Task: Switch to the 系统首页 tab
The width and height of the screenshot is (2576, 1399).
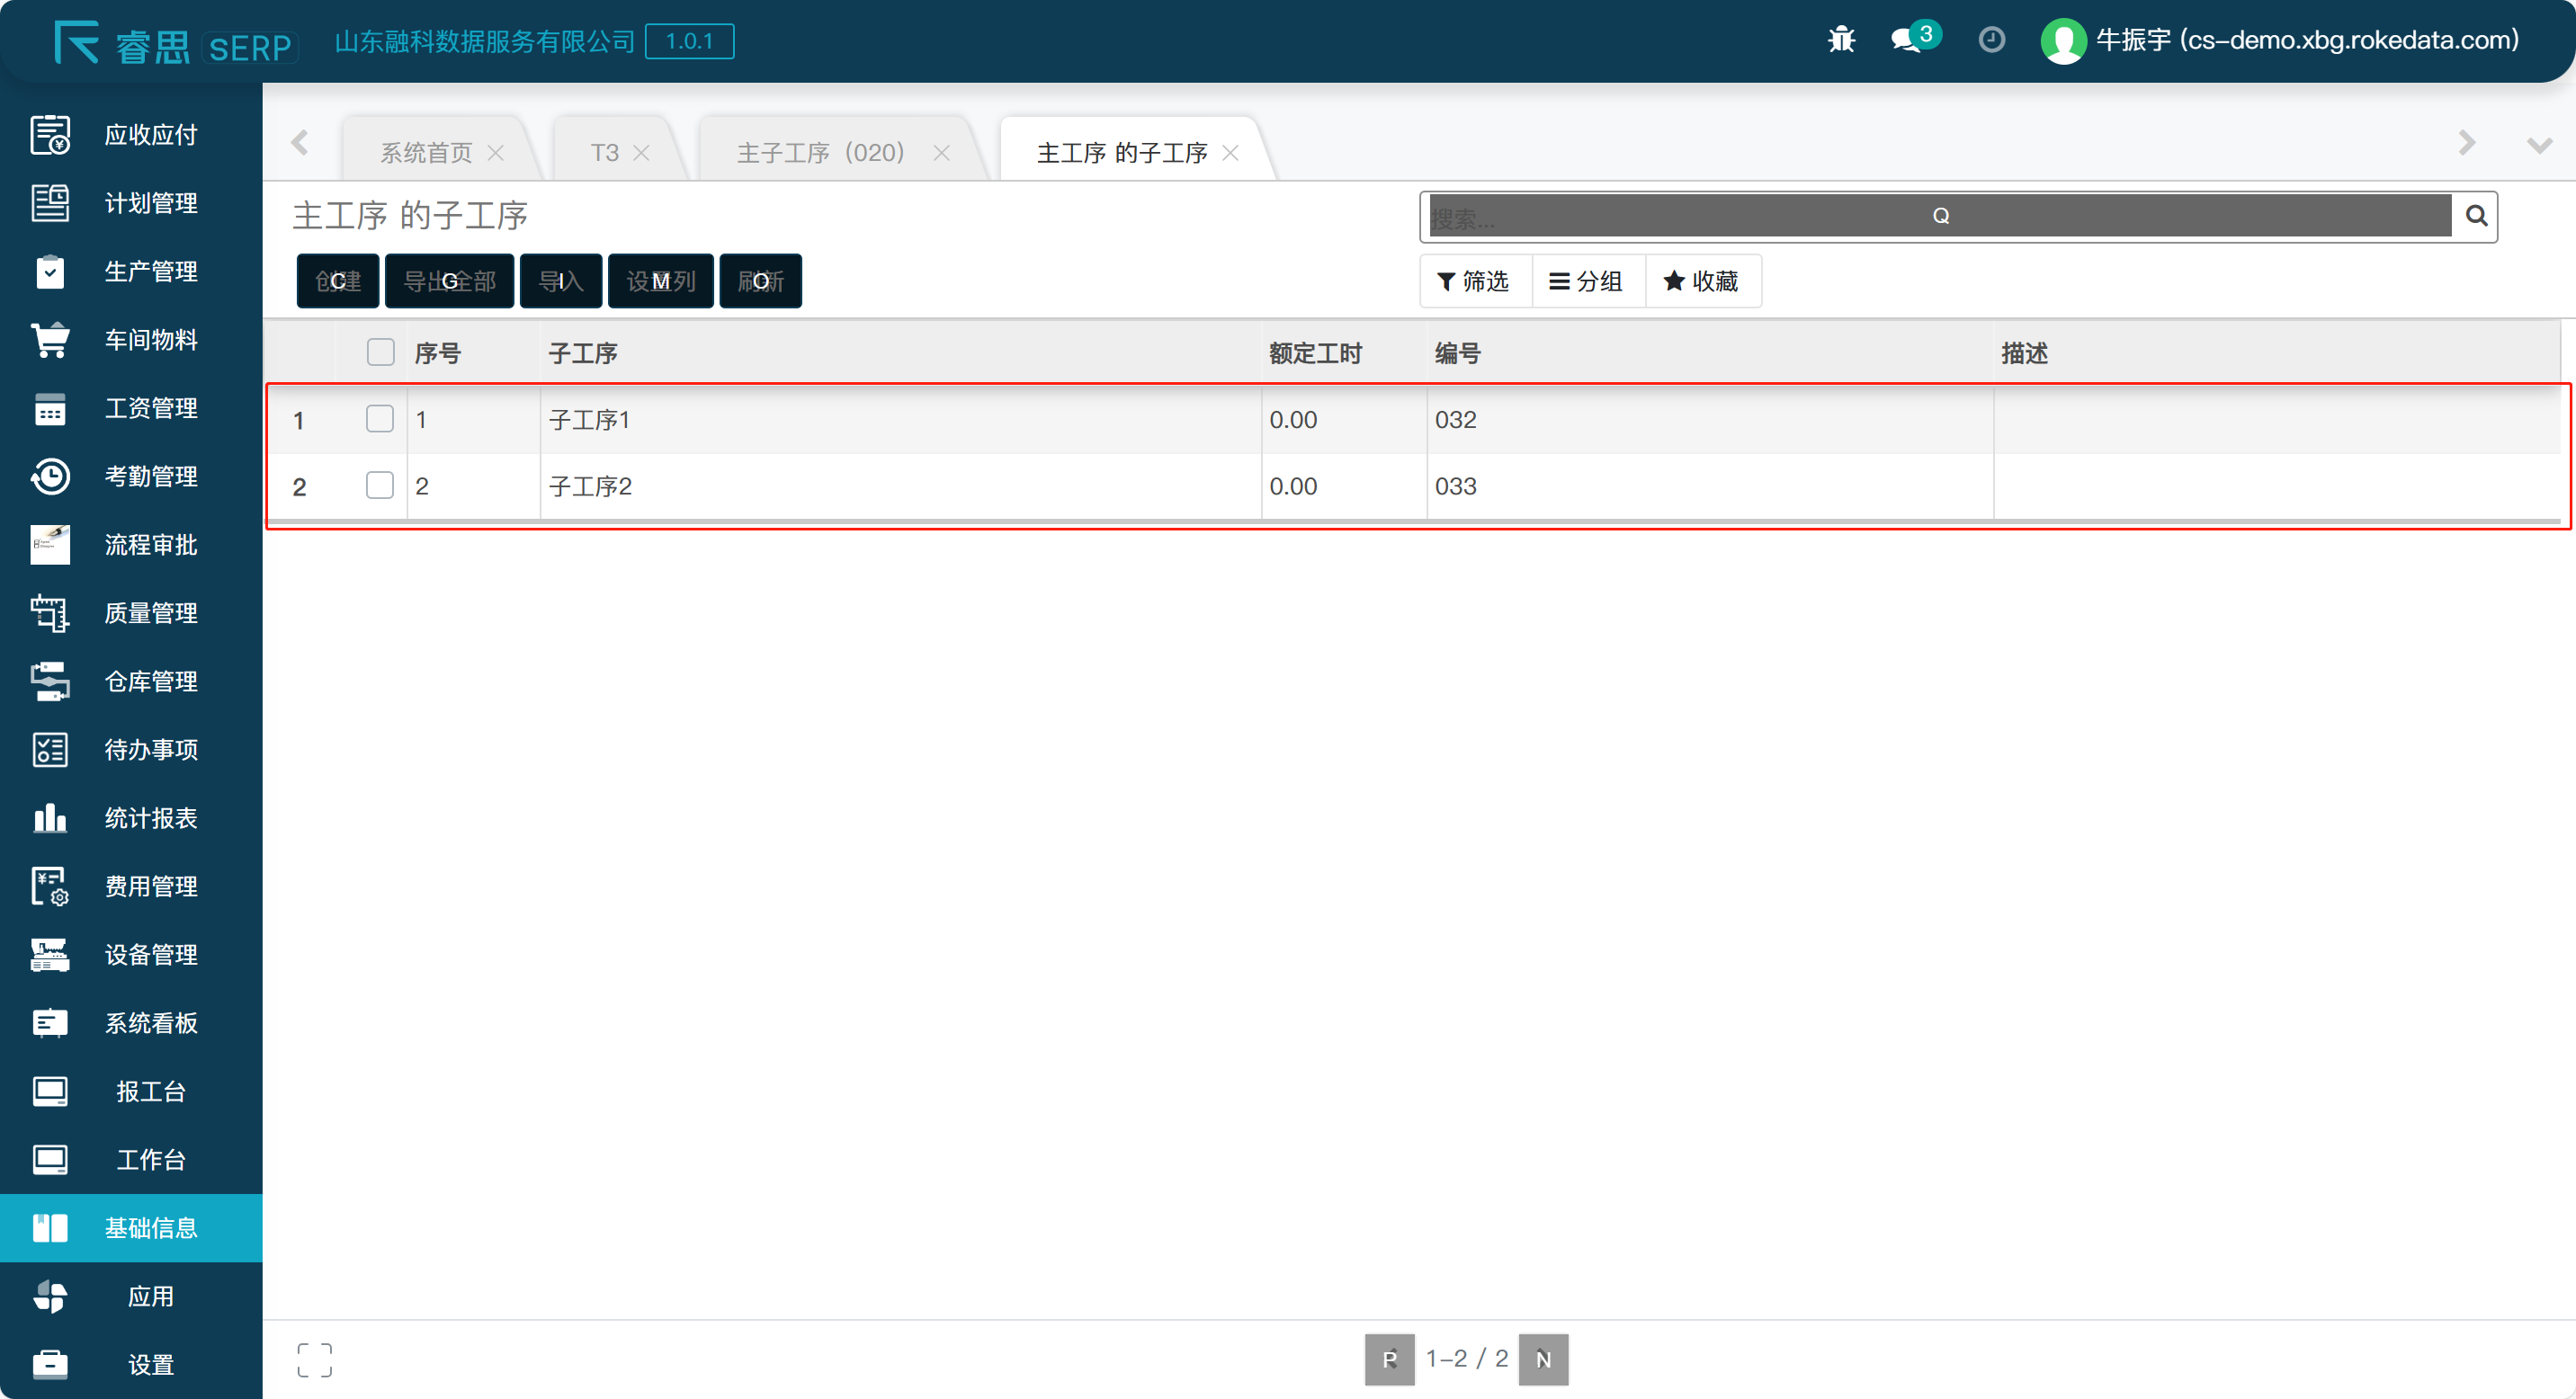Action: coord(426,153)
